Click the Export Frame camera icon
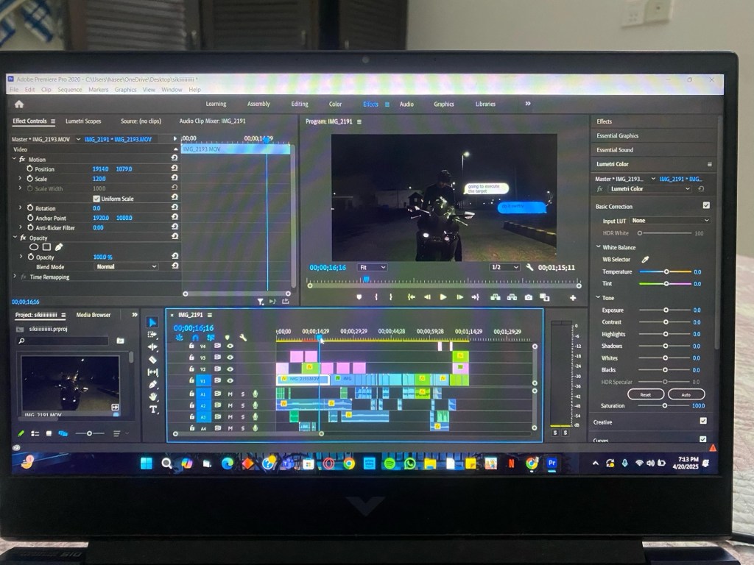Image resolution: width=754 pixels, height=565 pixels. click(528, 297)
